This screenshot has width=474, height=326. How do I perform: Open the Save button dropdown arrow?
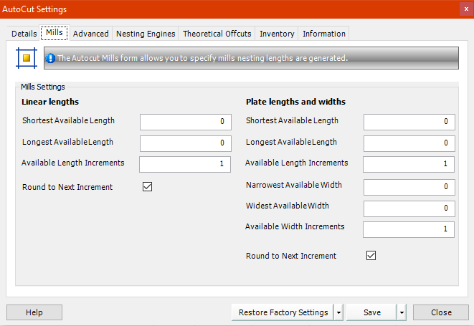coord(402,312)
